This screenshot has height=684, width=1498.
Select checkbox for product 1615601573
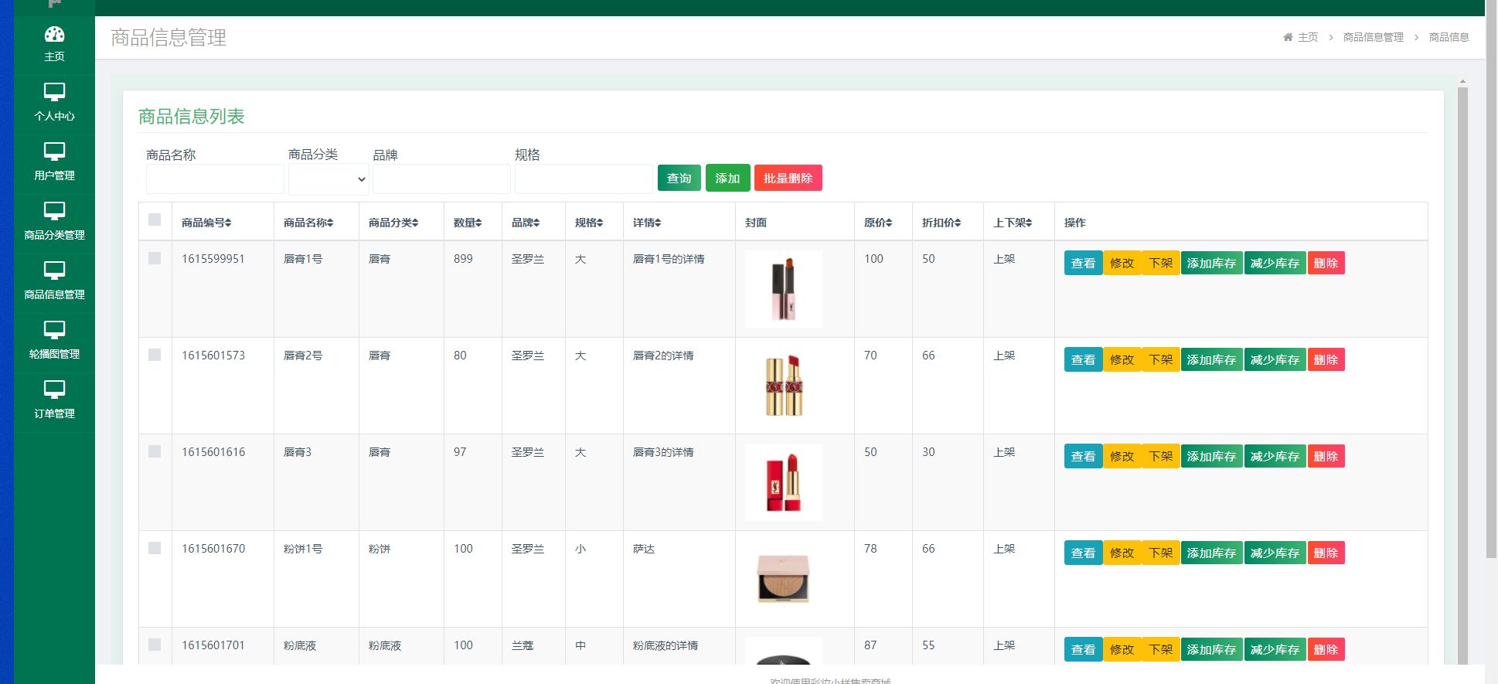pos(155,355)
